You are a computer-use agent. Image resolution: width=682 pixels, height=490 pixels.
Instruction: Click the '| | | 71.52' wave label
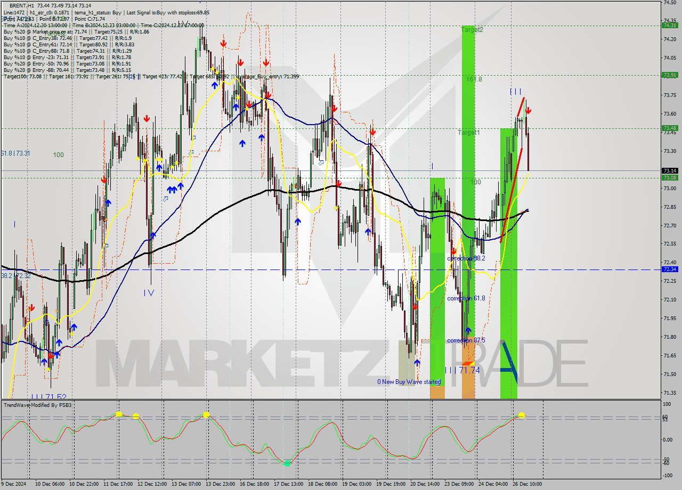[x=48, y=397]
